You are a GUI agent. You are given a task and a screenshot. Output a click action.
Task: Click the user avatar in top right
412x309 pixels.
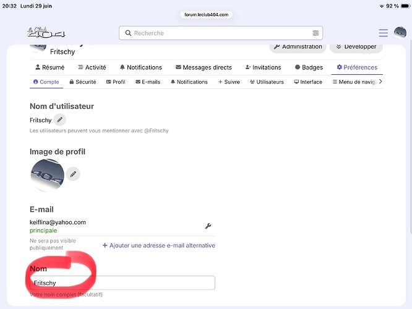[400, 33]
